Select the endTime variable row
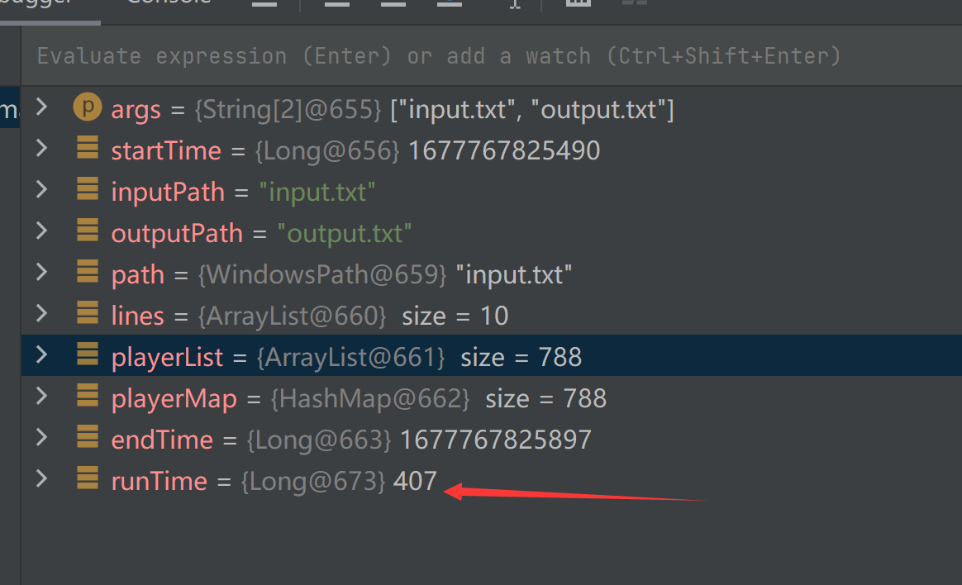962x585 pixels. 351,440
